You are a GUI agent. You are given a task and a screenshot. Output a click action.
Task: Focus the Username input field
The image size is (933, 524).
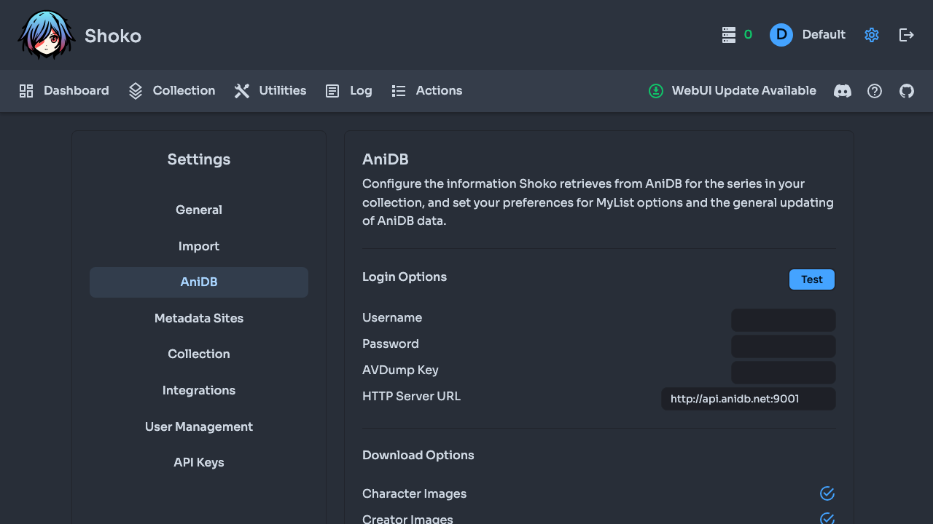pos(784,320)
